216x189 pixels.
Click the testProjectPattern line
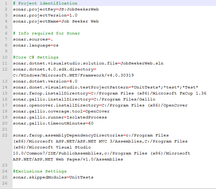[105, 87]
